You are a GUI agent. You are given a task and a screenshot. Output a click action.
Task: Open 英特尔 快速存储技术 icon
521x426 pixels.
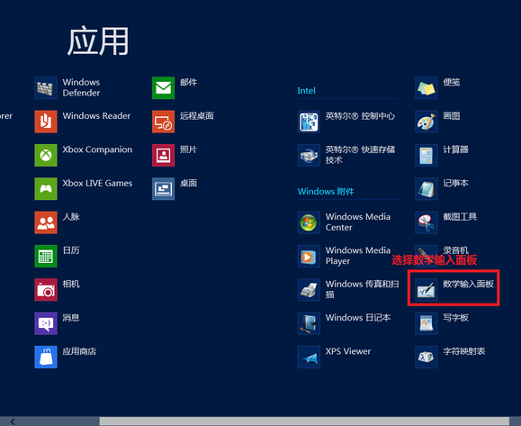pos(309,155)
